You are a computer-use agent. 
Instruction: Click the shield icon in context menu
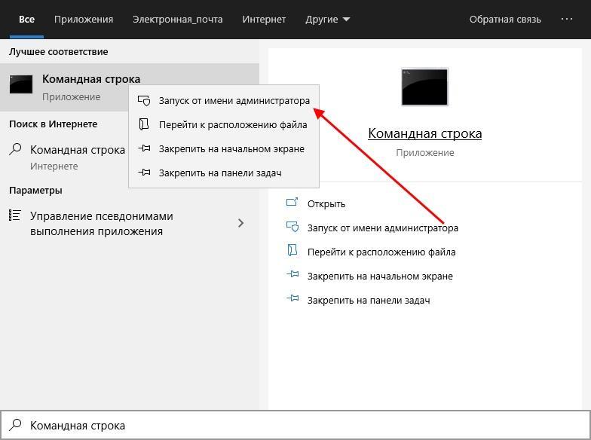tap(144, 101)
